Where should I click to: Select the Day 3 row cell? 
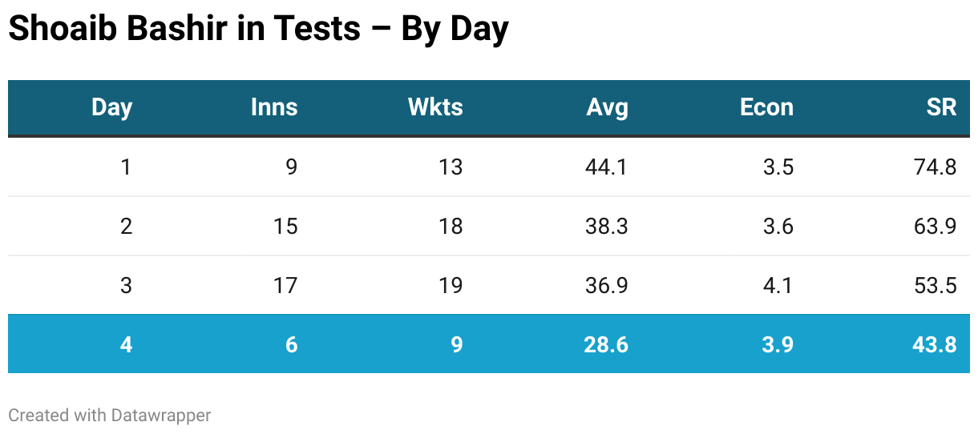pos(126,285)
